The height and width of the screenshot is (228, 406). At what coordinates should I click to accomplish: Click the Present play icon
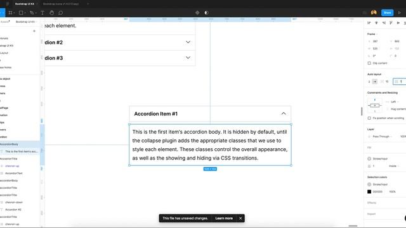tap(400, 13)
